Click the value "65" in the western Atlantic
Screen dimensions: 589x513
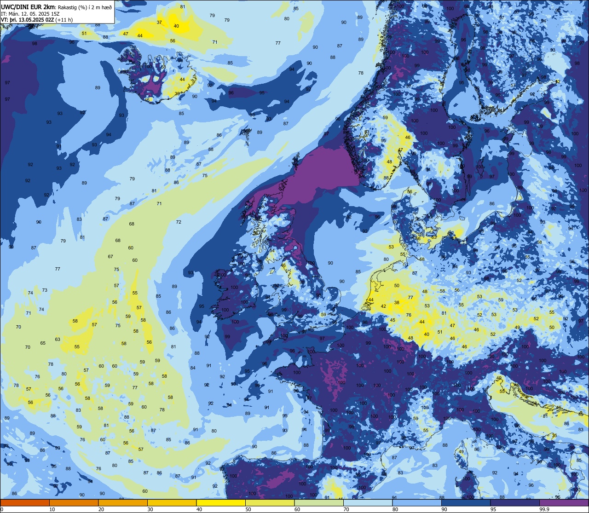(43, 343)
